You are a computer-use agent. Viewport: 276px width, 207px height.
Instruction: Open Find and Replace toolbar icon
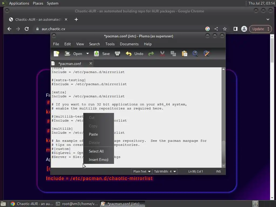(x=206, y=54)
